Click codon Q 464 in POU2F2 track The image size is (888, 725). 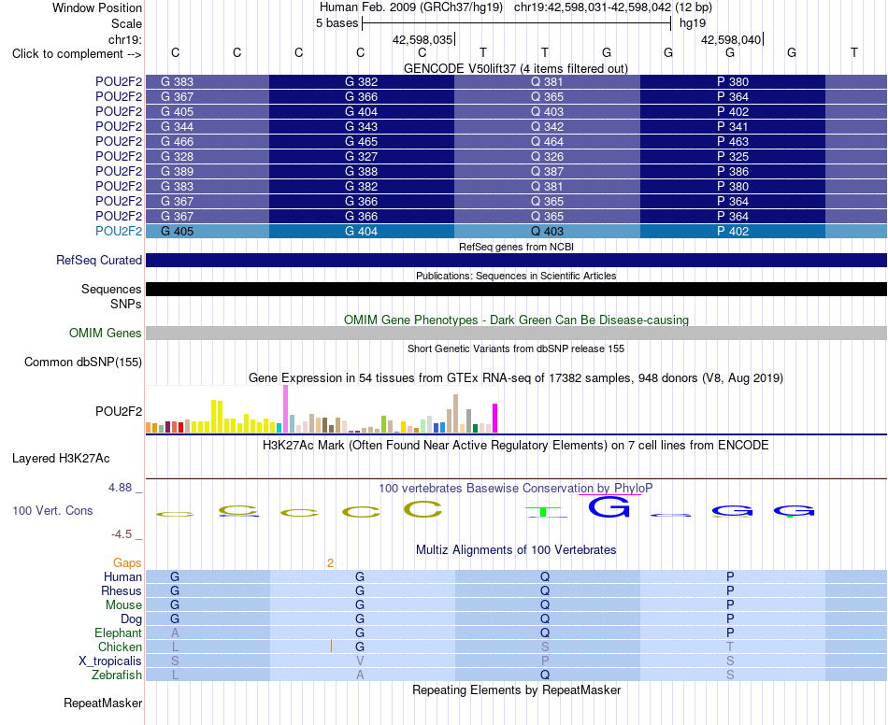(547, 141)
